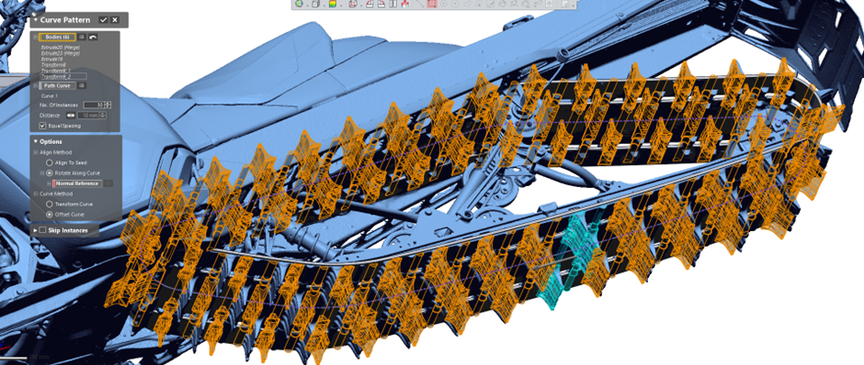Open the selection options icon beside Path Curve

[82, 85]
